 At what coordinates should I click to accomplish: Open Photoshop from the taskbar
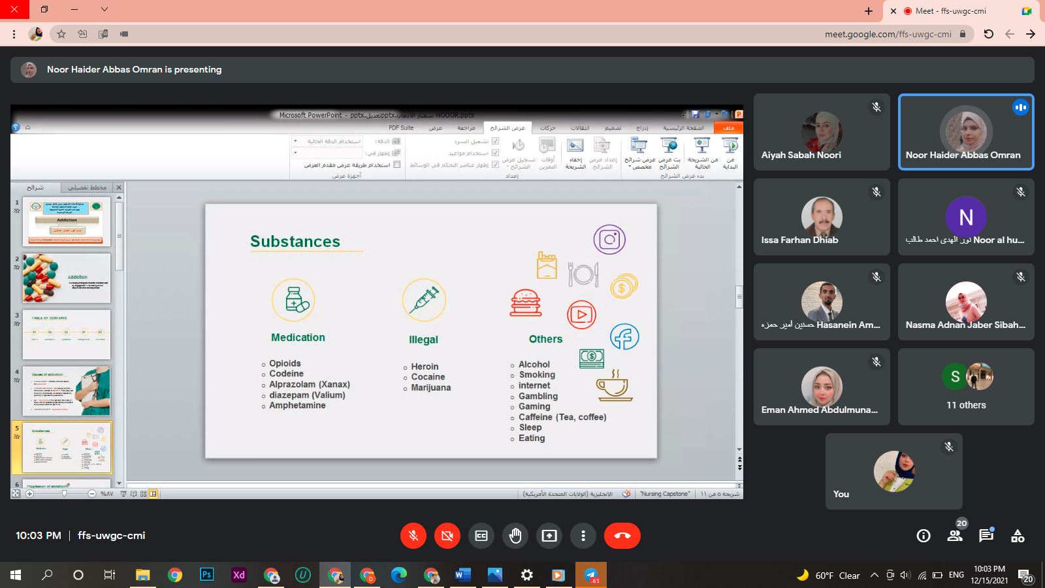tap(206, 575)
